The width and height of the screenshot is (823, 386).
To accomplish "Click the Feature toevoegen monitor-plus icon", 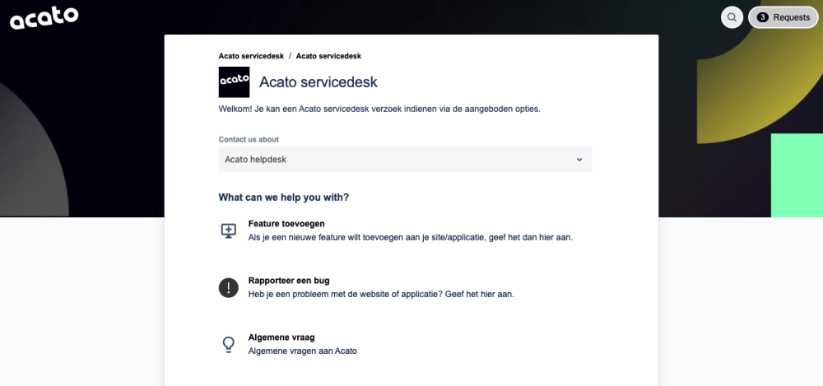I will pos(228,230).
